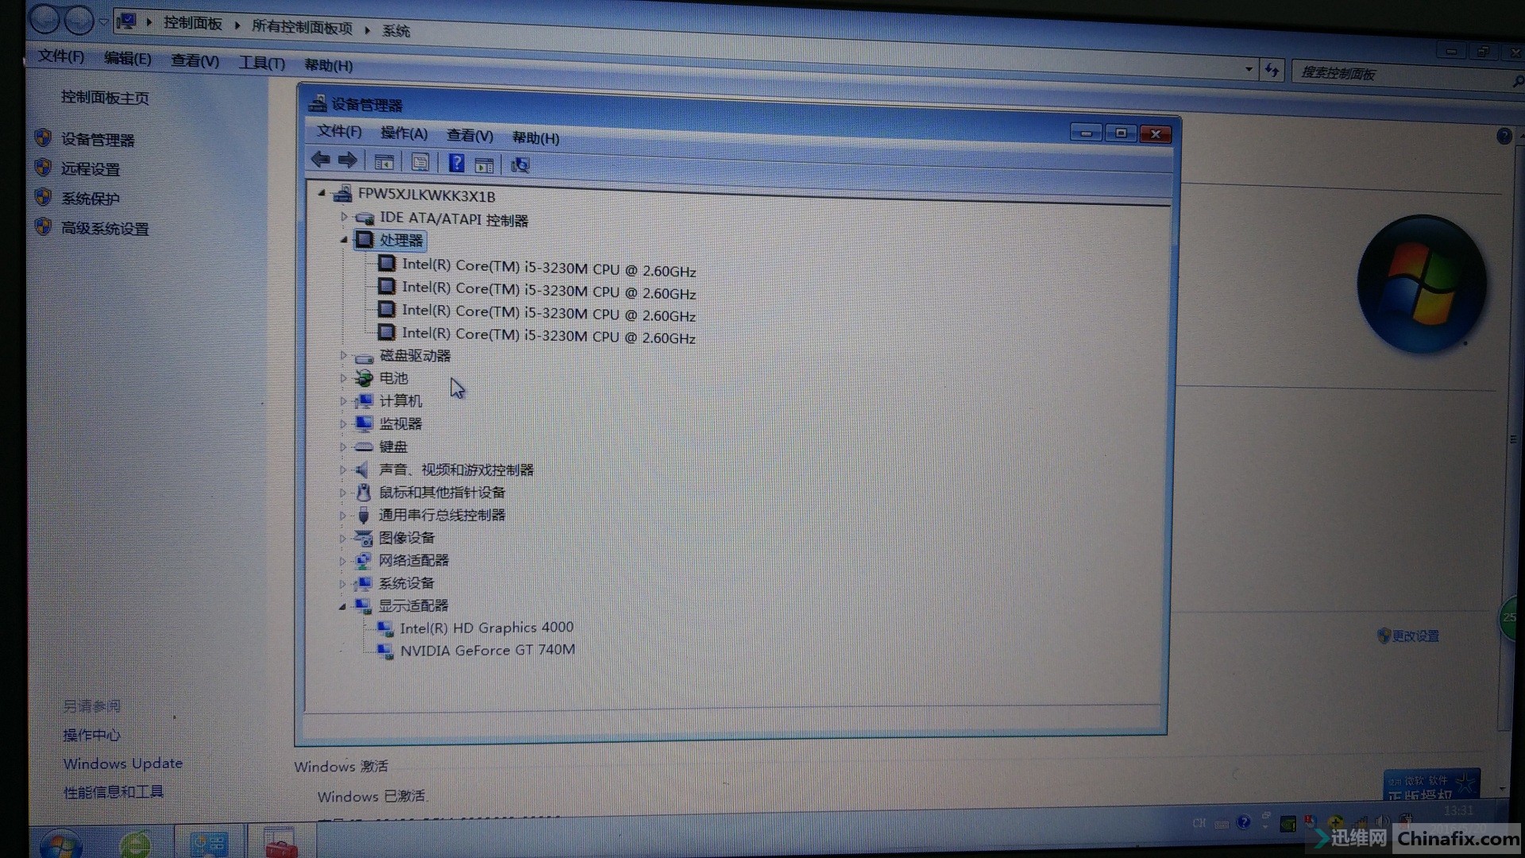Viewport: 1525px width, 858px height.
Task: Open 控制面板主页 link
Action: (x=105, y=98)
